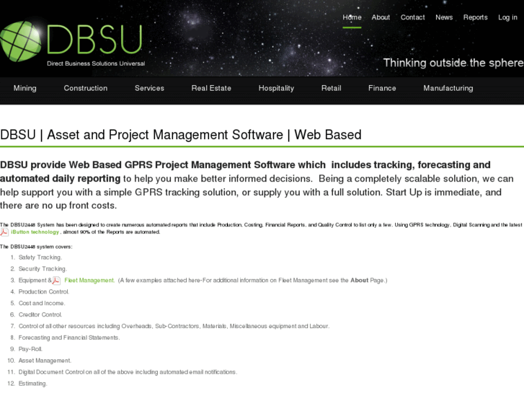524x393 pixels.
Task: Select the Manufacturing category tab
Action: point(448,88)
